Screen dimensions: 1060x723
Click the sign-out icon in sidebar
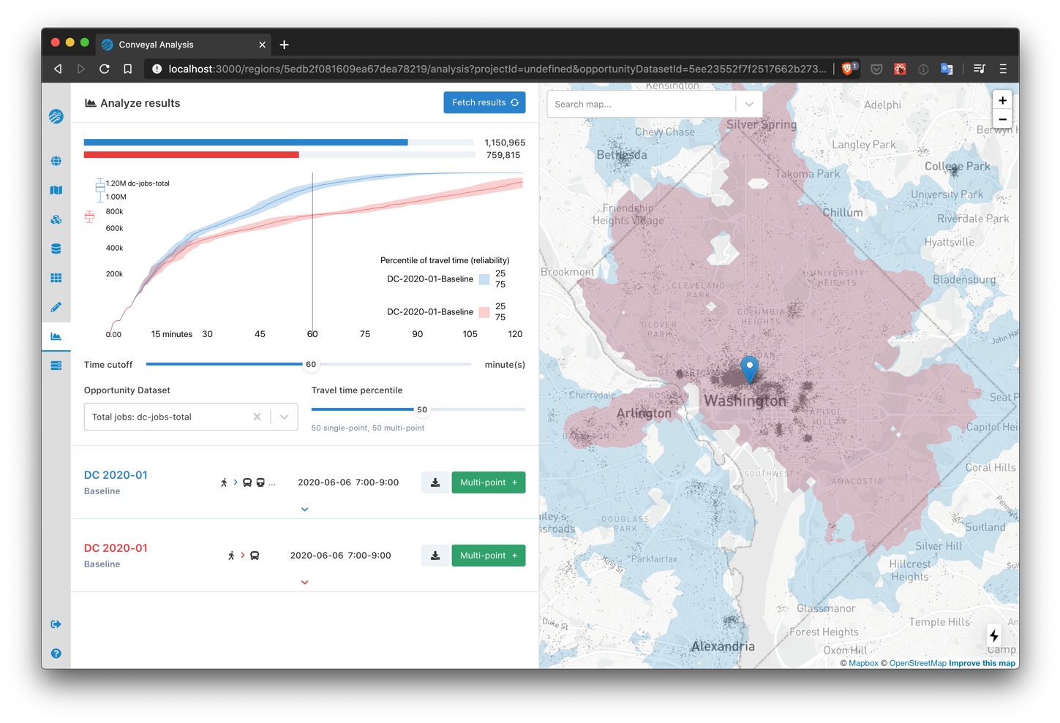pyautogui.click(x=56, y=624)
